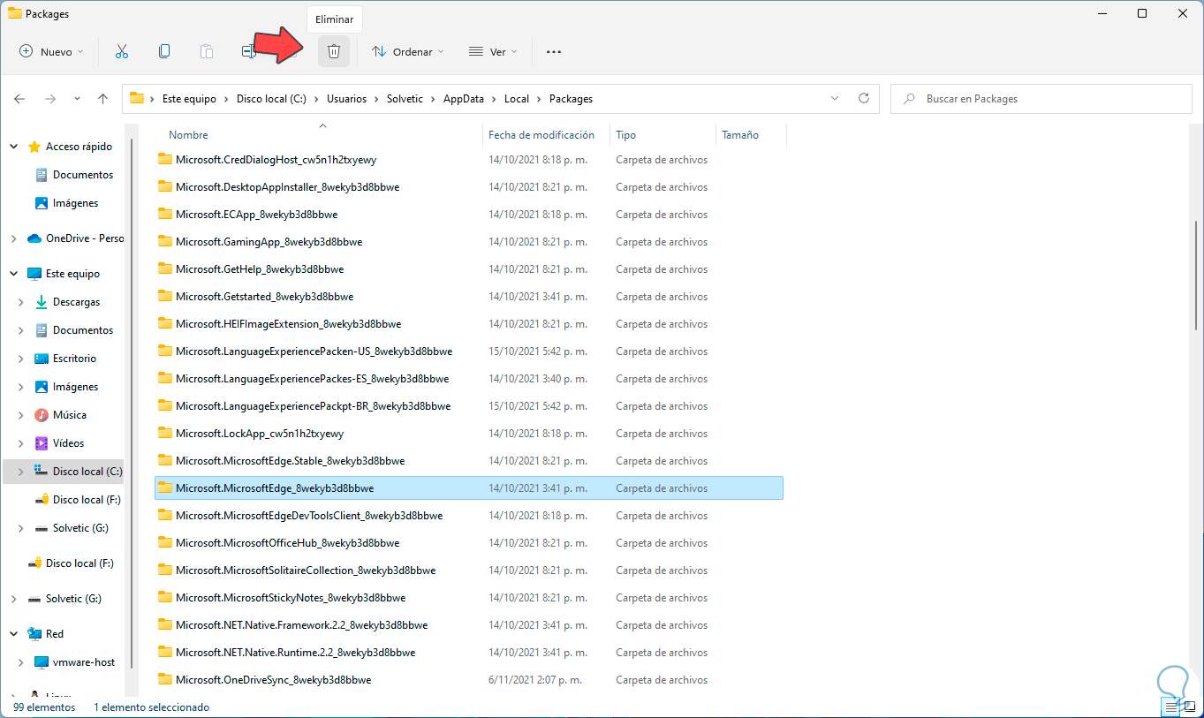This screenshot has height=718, width=1204.
Task: Go forward with the right arrow
Action: pos(50,99)
